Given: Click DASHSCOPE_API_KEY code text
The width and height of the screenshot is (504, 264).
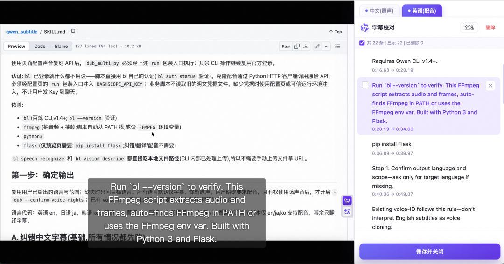Looking at the screenshot, I should coord(119,84).
